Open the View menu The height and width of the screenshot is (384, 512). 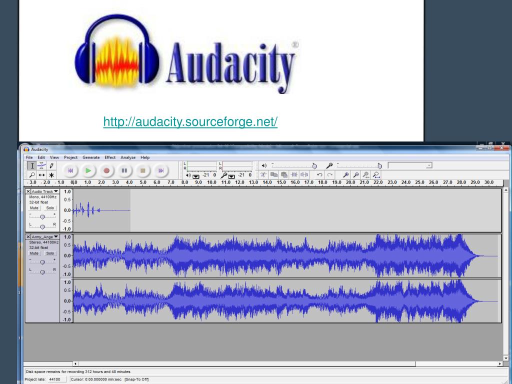(x=54, y=157)
